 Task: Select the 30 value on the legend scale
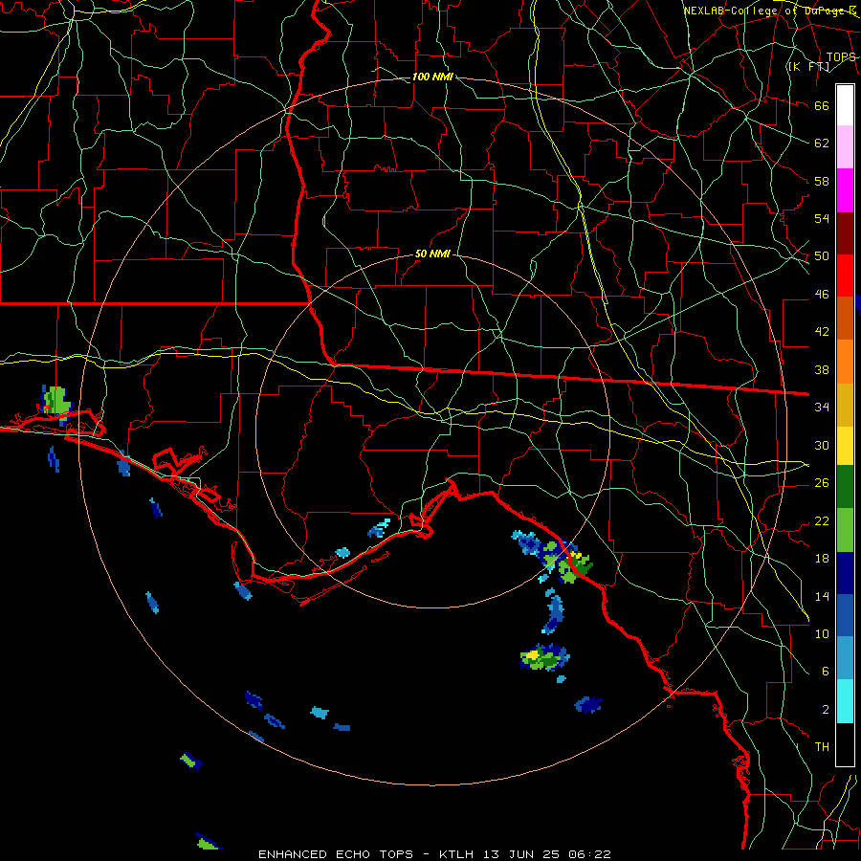(822, 445)
